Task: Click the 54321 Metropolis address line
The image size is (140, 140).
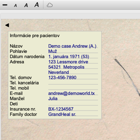Action: 73,67
